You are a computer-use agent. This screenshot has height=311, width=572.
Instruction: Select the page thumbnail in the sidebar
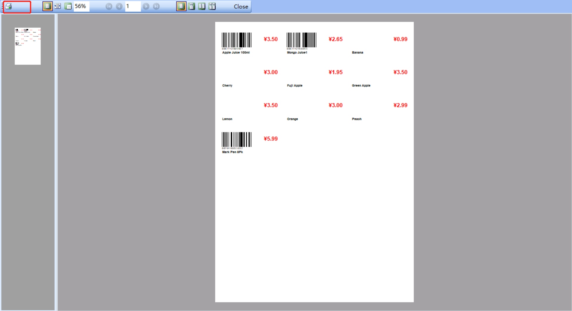click(x=27, y=46)
